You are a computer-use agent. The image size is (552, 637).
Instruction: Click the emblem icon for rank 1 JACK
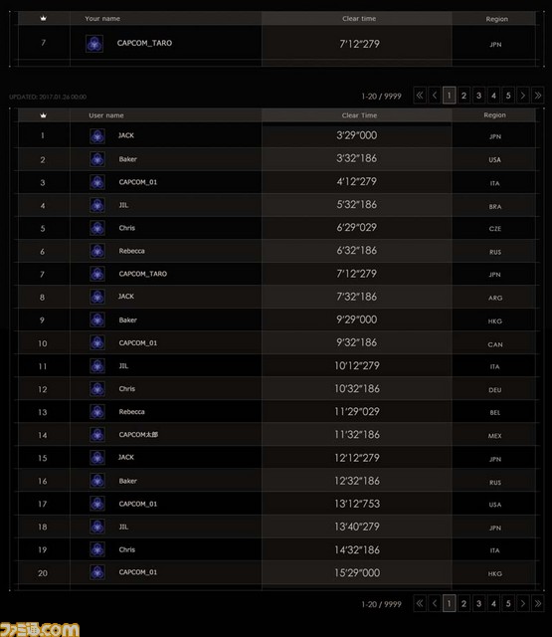pyautogui.click(x=97, y=136)
